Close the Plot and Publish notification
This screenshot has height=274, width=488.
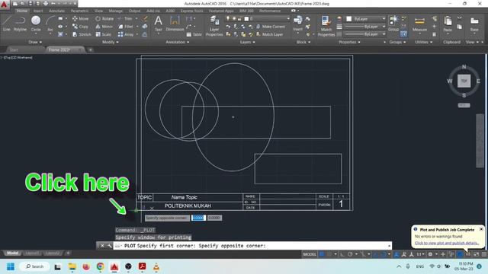tap(481, 229)
